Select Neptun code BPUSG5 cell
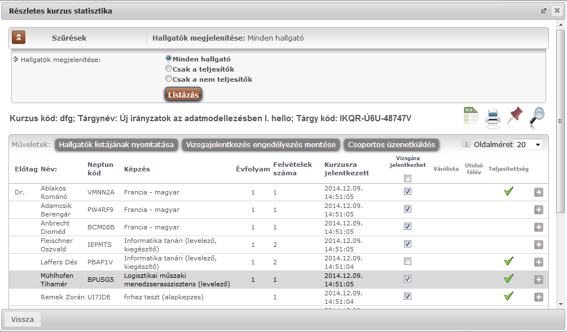567x332 pixels. (100, 280)
